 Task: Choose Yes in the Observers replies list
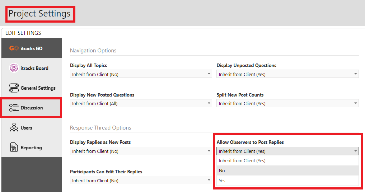click(x=287, y=181)
